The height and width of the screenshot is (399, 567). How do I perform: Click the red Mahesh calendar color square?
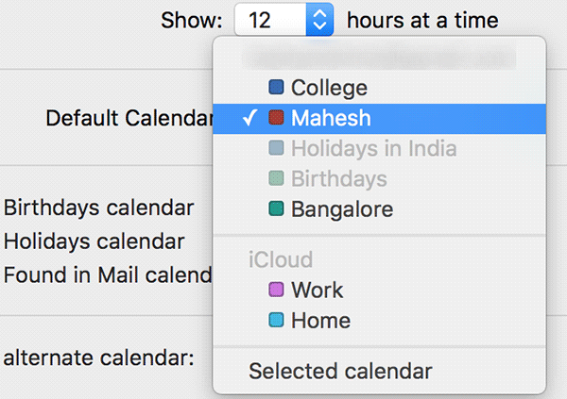click(x=276, y=119)
